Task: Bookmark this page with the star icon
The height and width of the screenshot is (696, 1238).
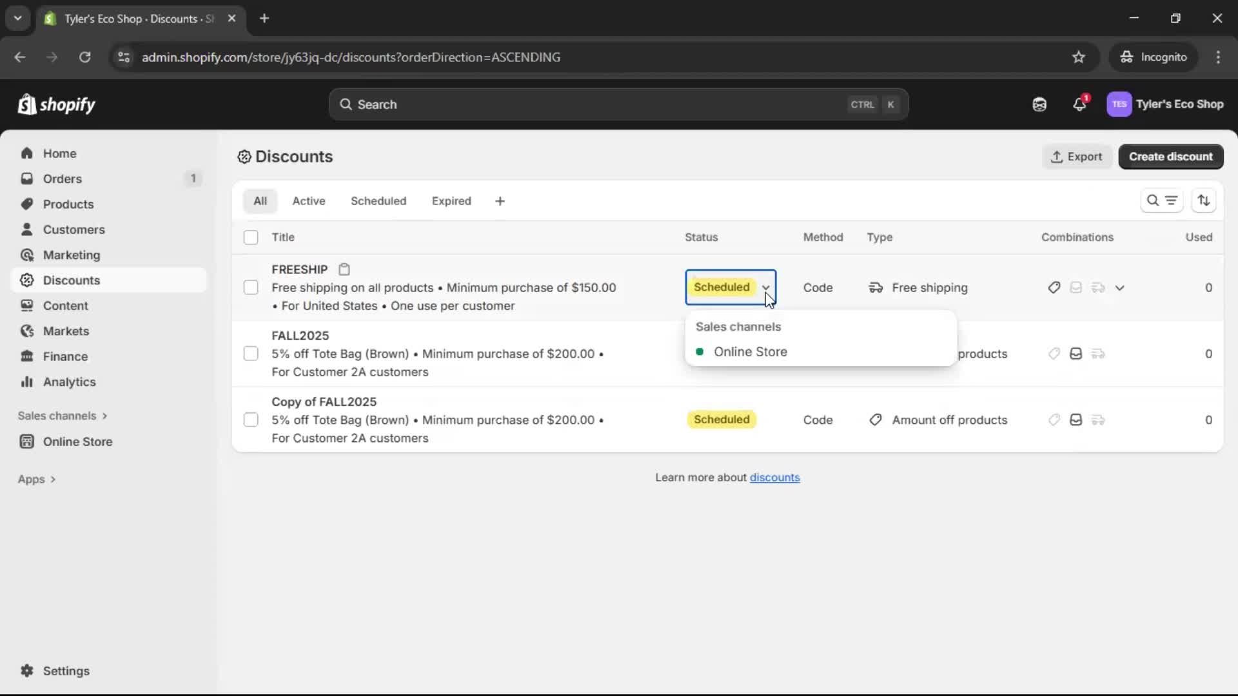Action: tap(1079, 57)
